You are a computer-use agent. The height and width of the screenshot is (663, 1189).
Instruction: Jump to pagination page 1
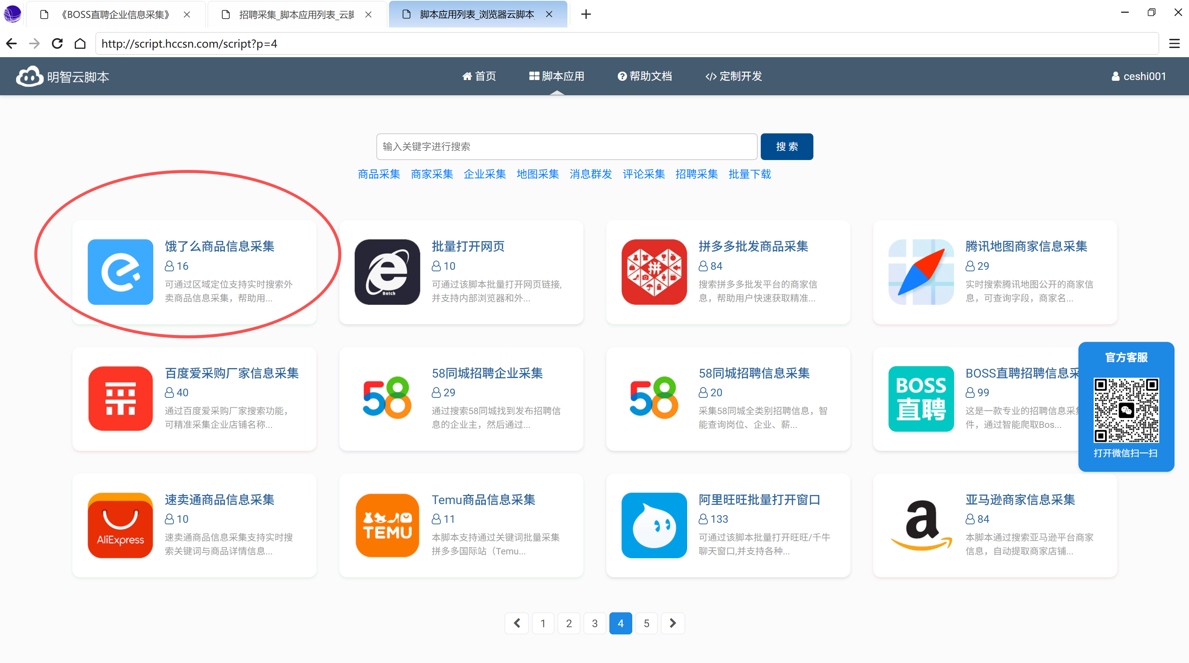click(x=543, y=623)
